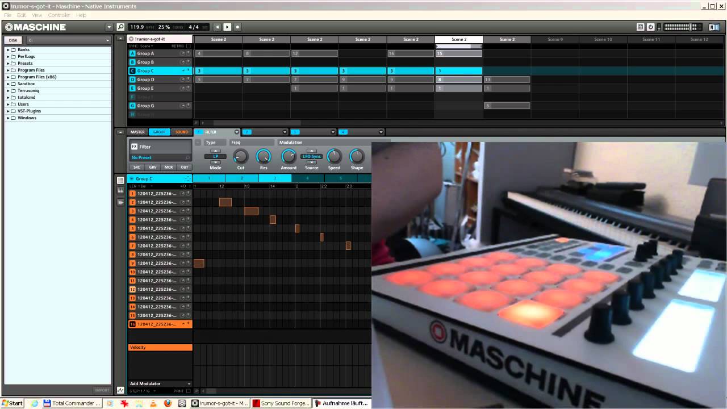Viewport: 727px width, 409px height.
Task: Select pattern slot 4 in Group C
Action: 308,178
